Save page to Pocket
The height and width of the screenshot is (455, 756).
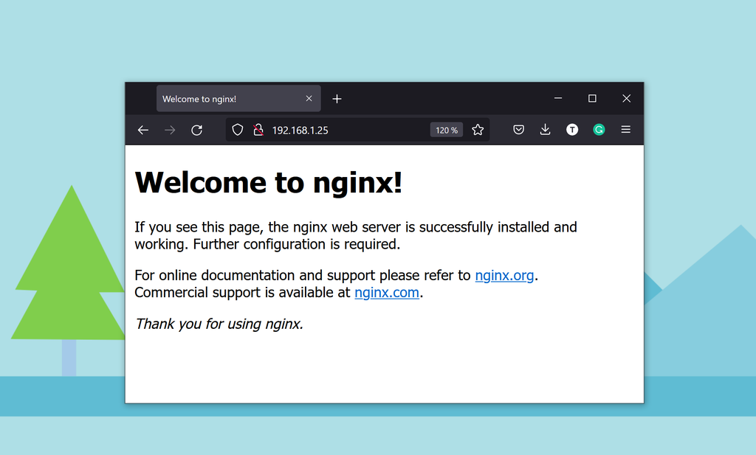[x=519, y=130]
